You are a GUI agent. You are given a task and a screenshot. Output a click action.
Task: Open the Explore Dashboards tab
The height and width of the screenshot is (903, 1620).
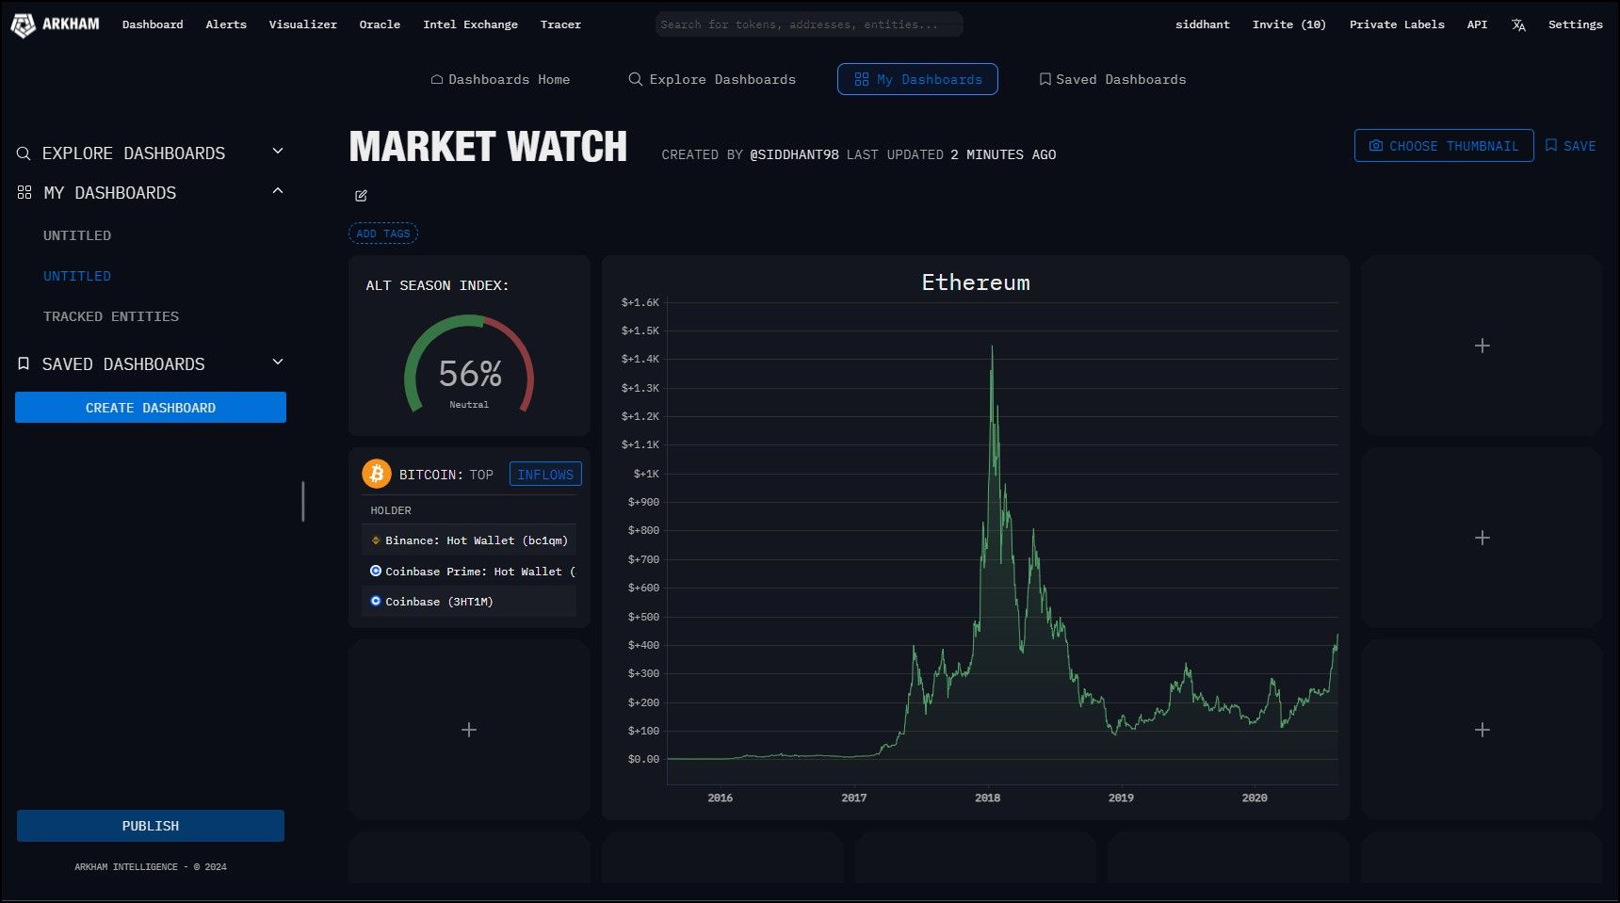[712, 79]
